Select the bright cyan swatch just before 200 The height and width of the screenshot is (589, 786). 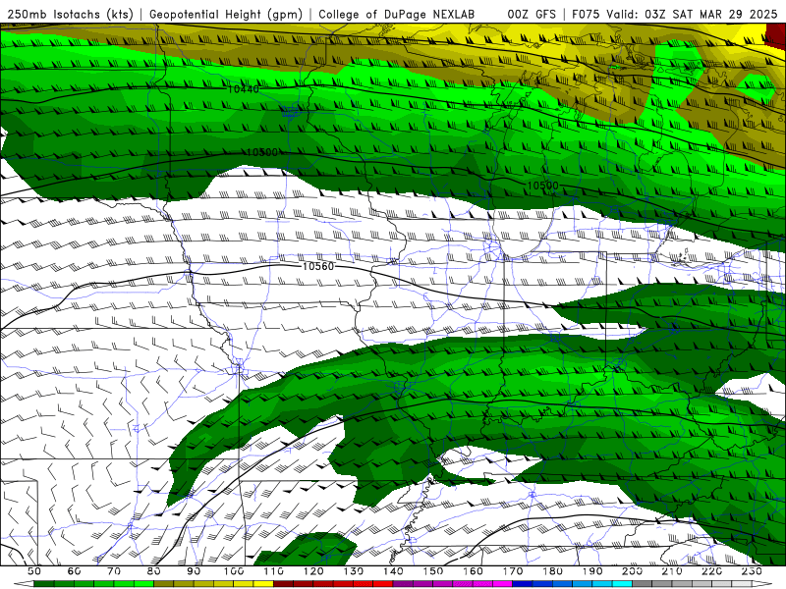tap(622, 583)
